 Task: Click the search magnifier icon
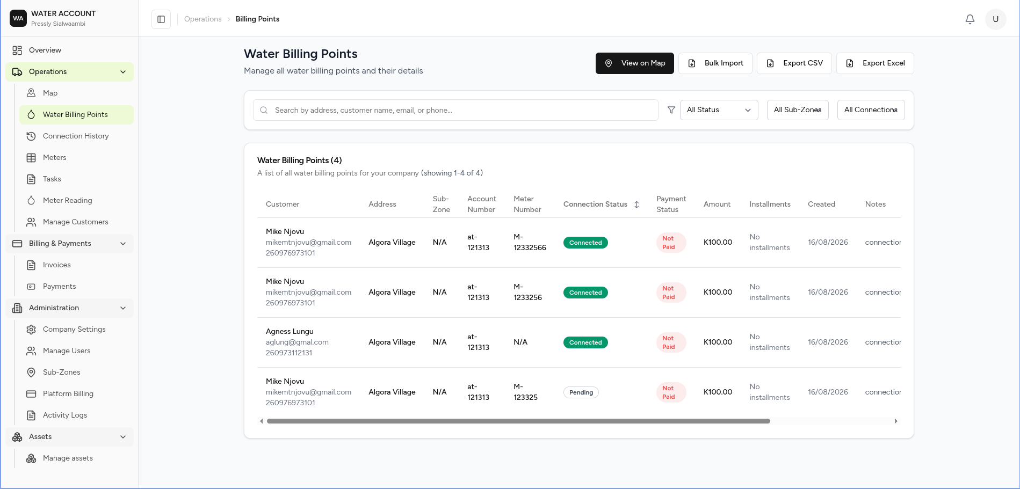tap(264, 110)
